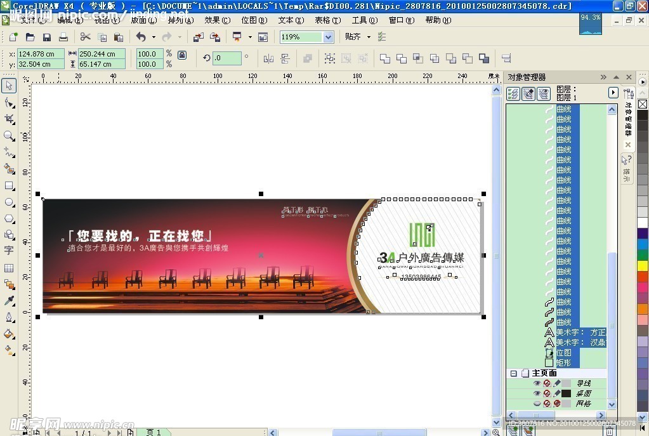Toggle visibility eye of 桌面 layer
The height and width of the screenshot is (436, 649).
pos(537,393)
